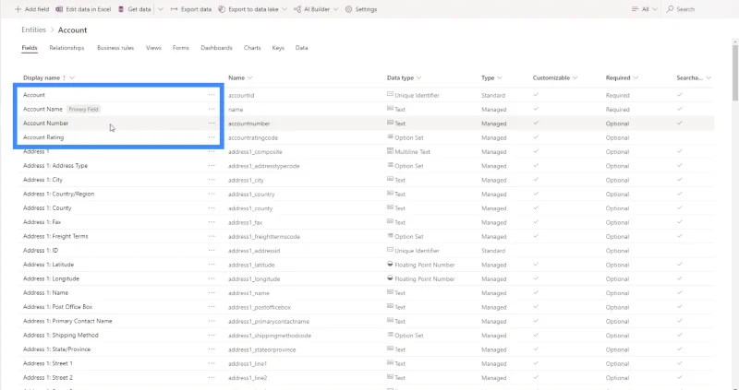Open more options for Address 1: City

click(212, 180)
